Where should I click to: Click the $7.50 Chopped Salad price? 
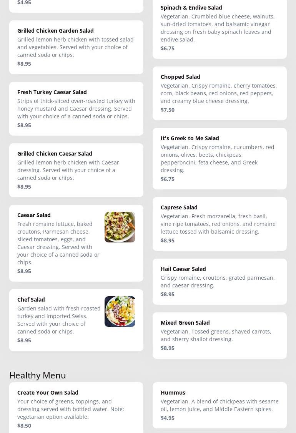click(x=168, y=110)
